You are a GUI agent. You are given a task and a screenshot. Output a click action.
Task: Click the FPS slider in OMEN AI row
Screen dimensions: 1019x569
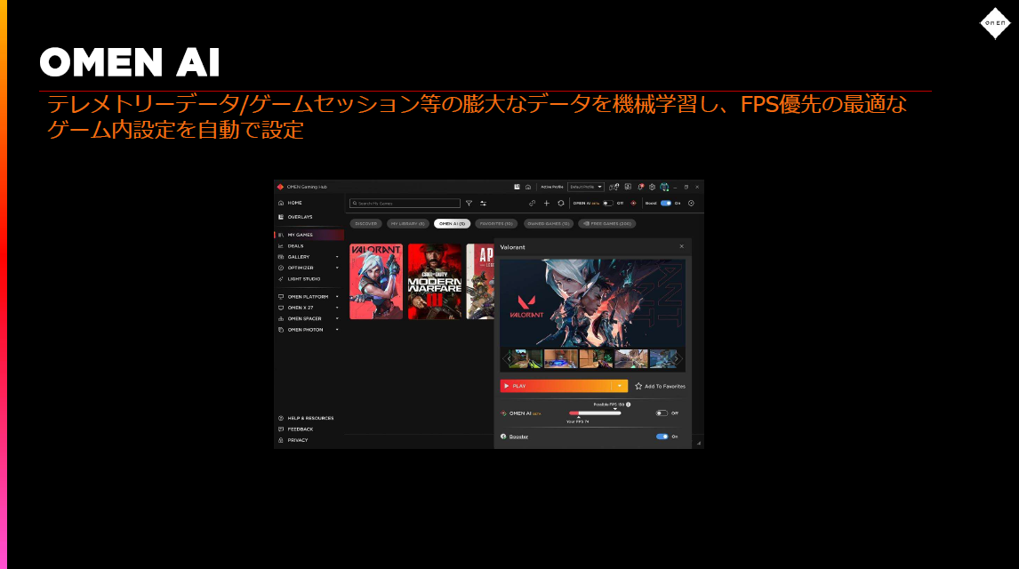595,413
